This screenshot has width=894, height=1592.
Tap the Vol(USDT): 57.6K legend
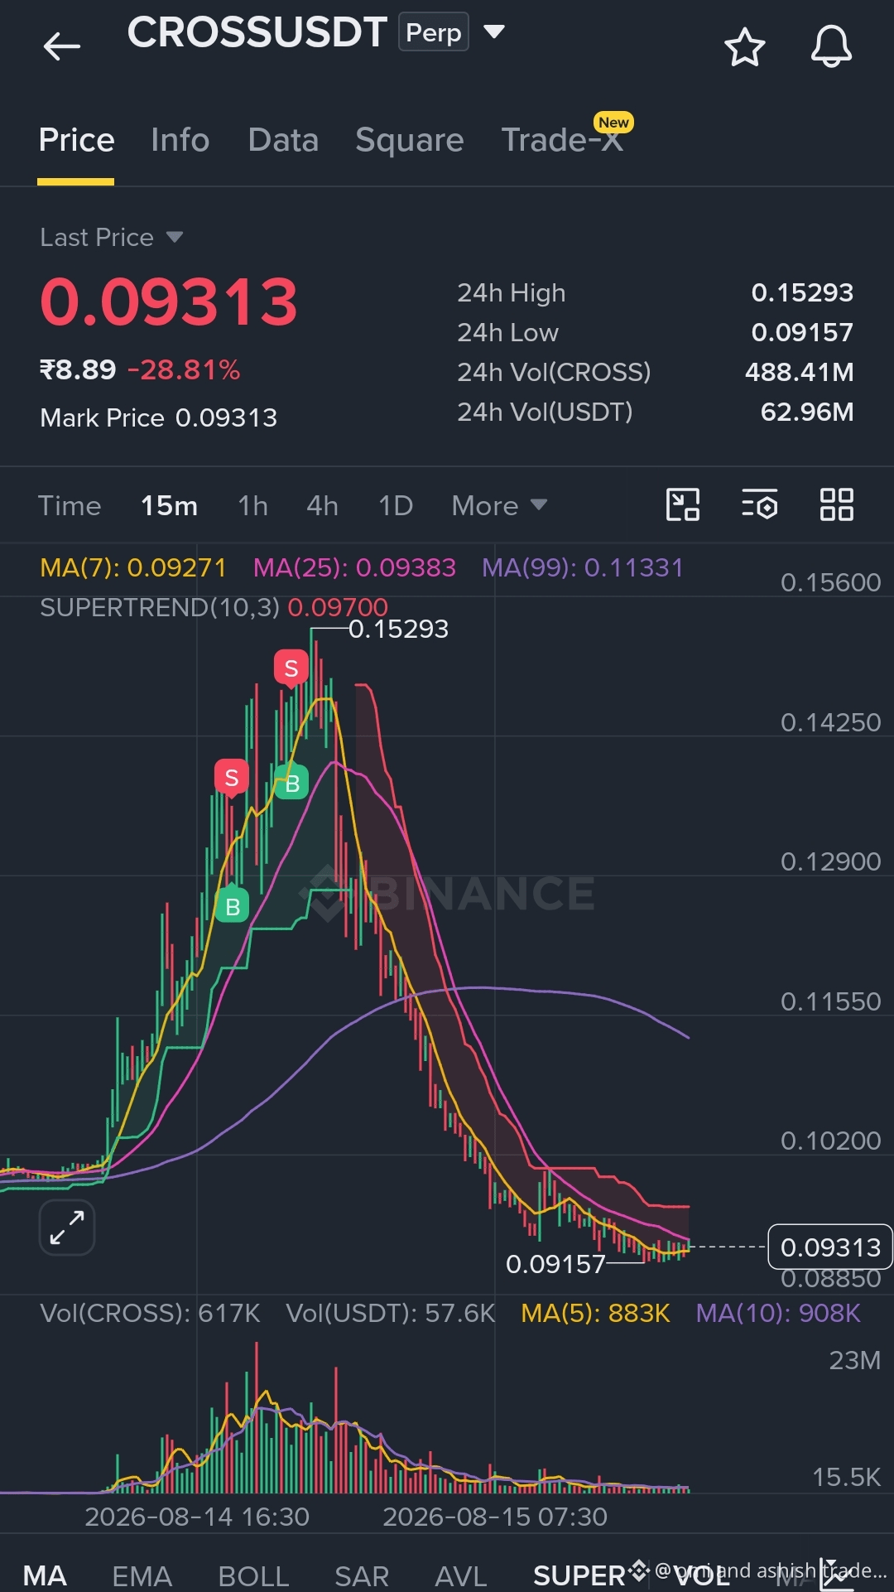click(x=391, y=1313)
